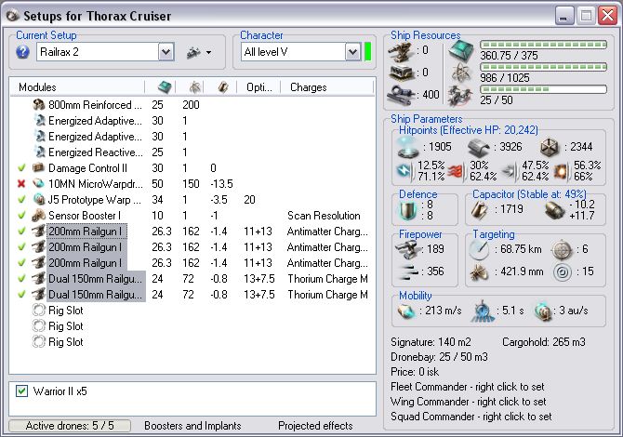This screenshot has height=437, width=623.
Task: Toggle the second 200mm Railgun I checkmark
Action: coord(21,246)
